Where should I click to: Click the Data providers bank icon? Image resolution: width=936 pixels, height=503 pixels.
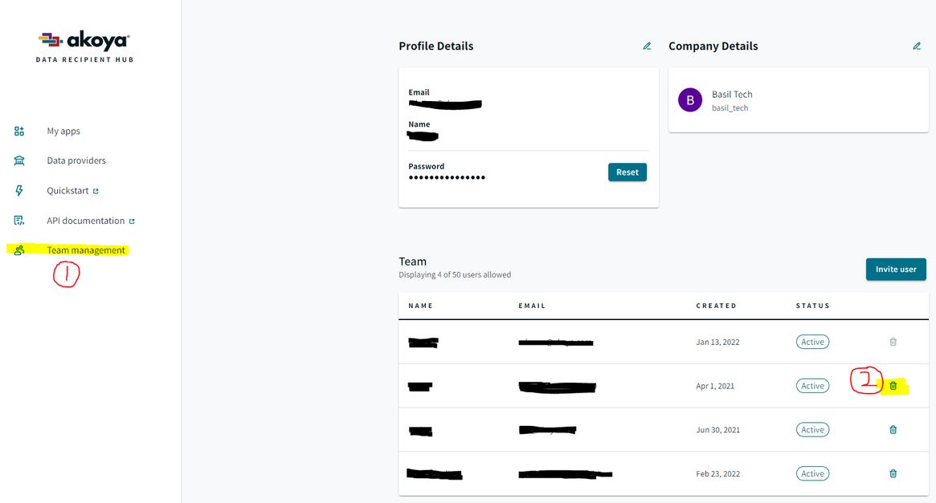coord(19,160)
